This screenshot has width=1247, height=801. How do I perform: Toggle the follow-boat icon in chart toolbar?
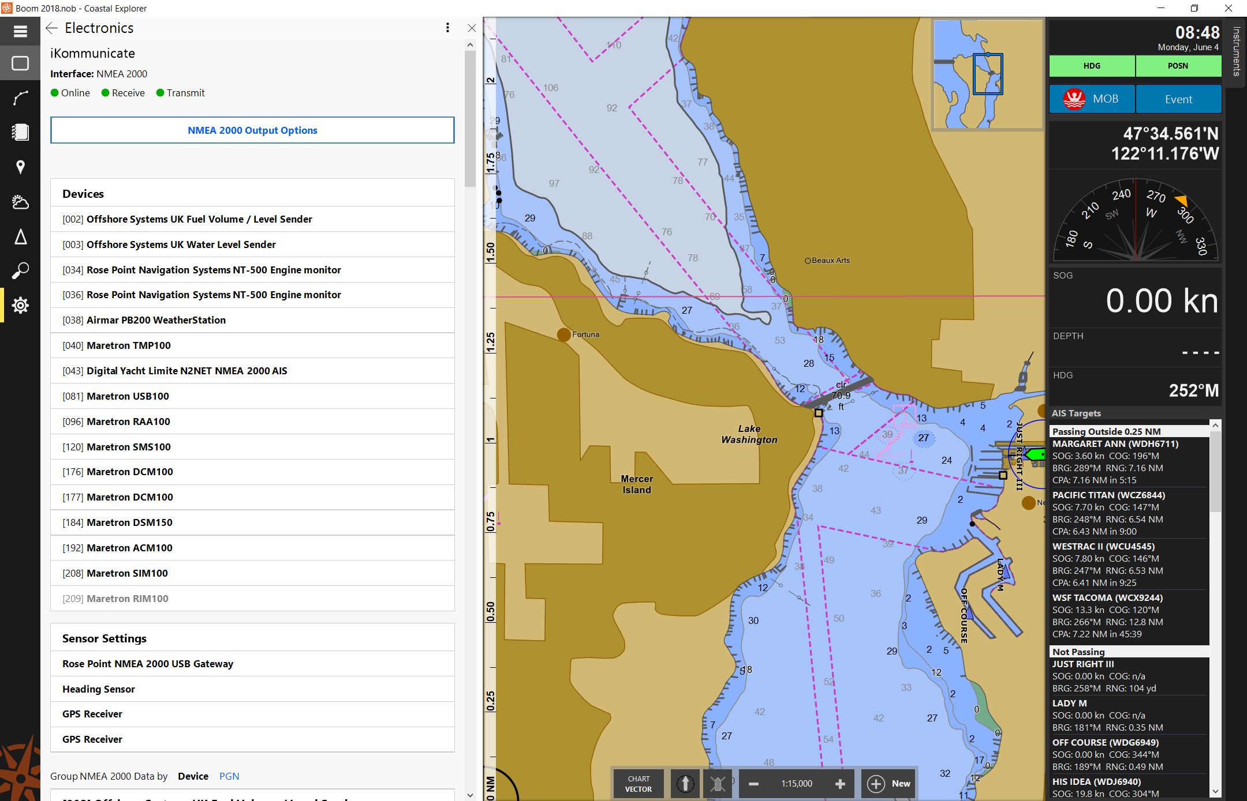point(718,784)
